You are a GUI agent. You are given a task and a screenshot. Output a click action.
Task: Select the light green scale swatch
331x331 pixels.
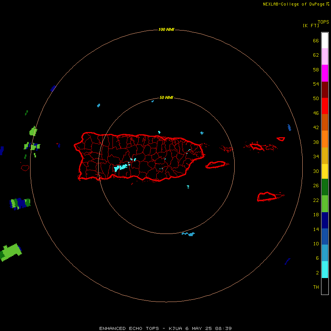325,204
